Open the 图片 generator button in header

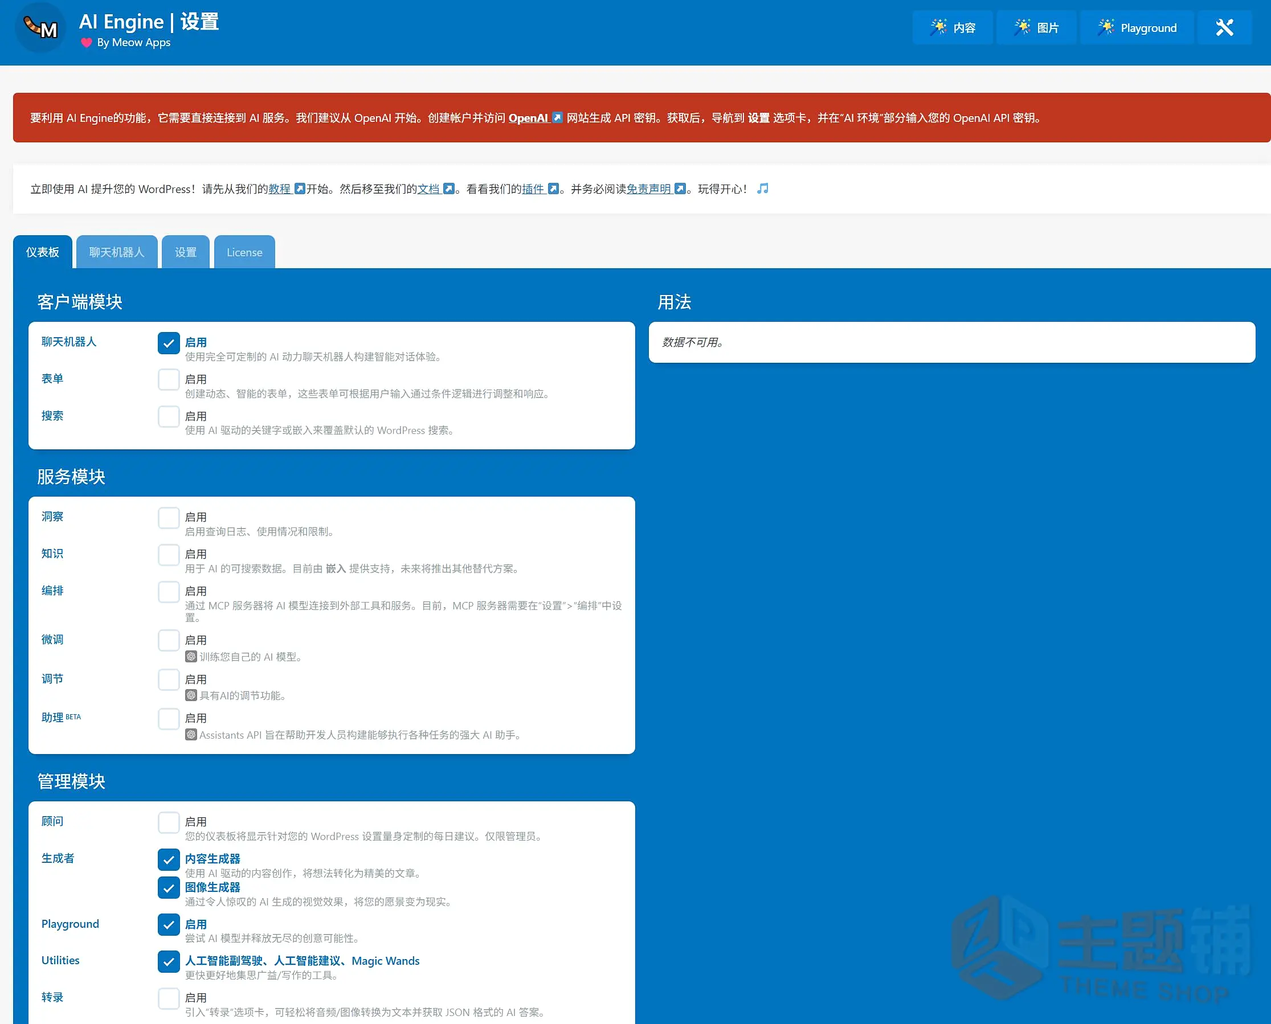point(1036,28)
